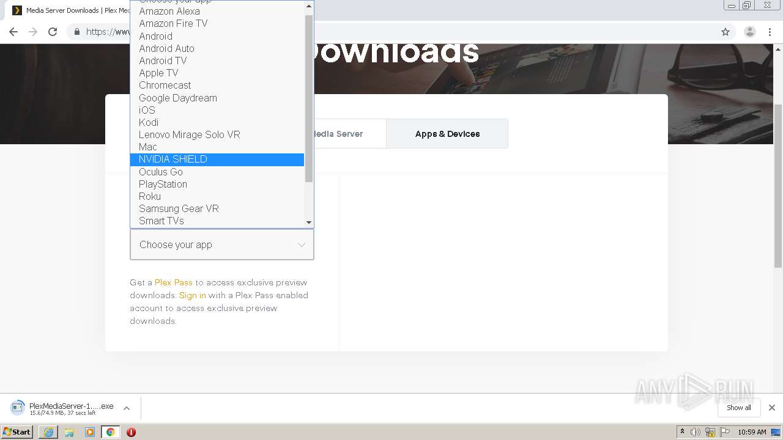
Task: Open the Chrome profile avatar icon
Action: pyautogui.click(x=749, y=32)
